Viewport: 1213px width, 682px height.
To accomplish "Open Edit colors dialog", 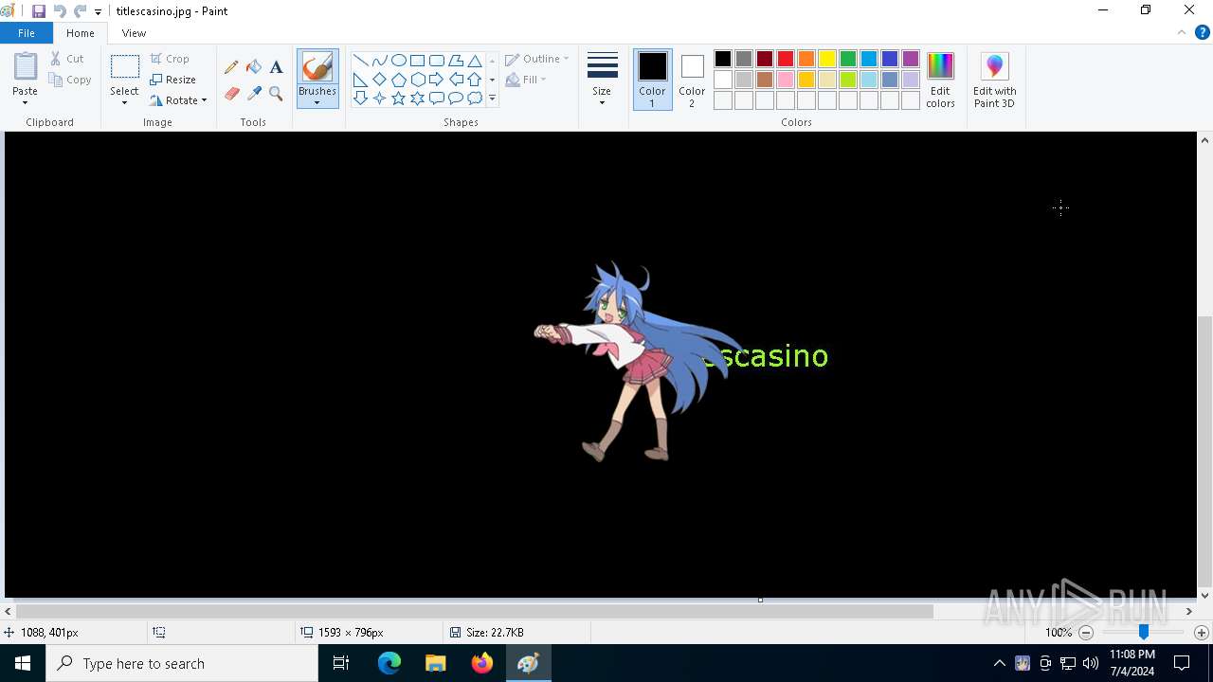I will (940, 81).
